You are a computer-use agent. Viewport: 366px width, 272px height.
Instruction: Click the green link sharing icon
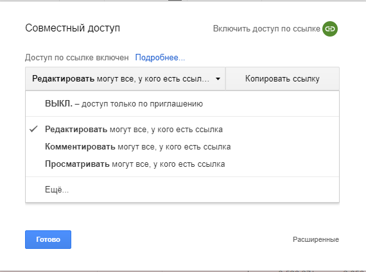tap(330, 29)
